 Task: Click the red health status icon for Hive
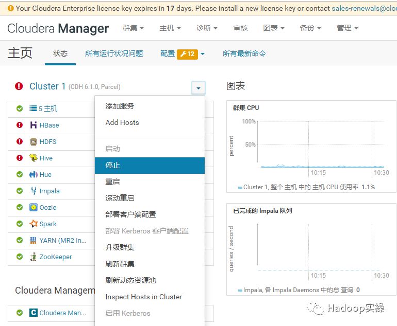pyautogui.click(x=20, y=158)
